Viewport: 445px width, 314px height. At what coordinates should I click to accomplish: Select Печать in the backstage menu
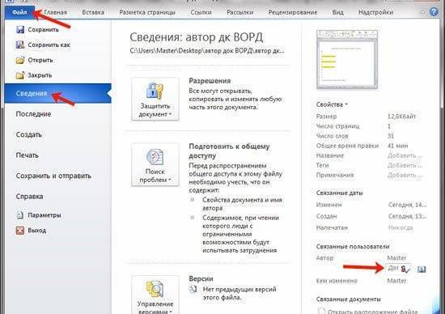[x=28, y=155]
